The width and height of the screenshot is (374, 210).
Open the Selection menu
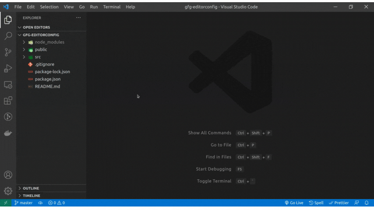click(49, 7)
